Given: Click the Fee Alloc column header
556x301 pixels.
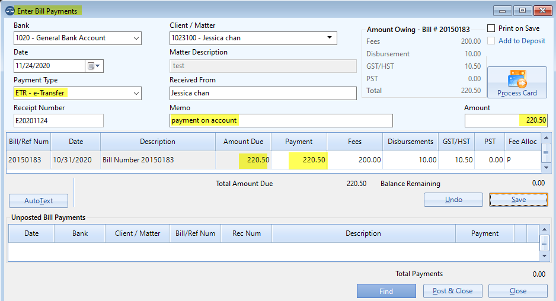Looking at the screenshot, I should [523, 142].
